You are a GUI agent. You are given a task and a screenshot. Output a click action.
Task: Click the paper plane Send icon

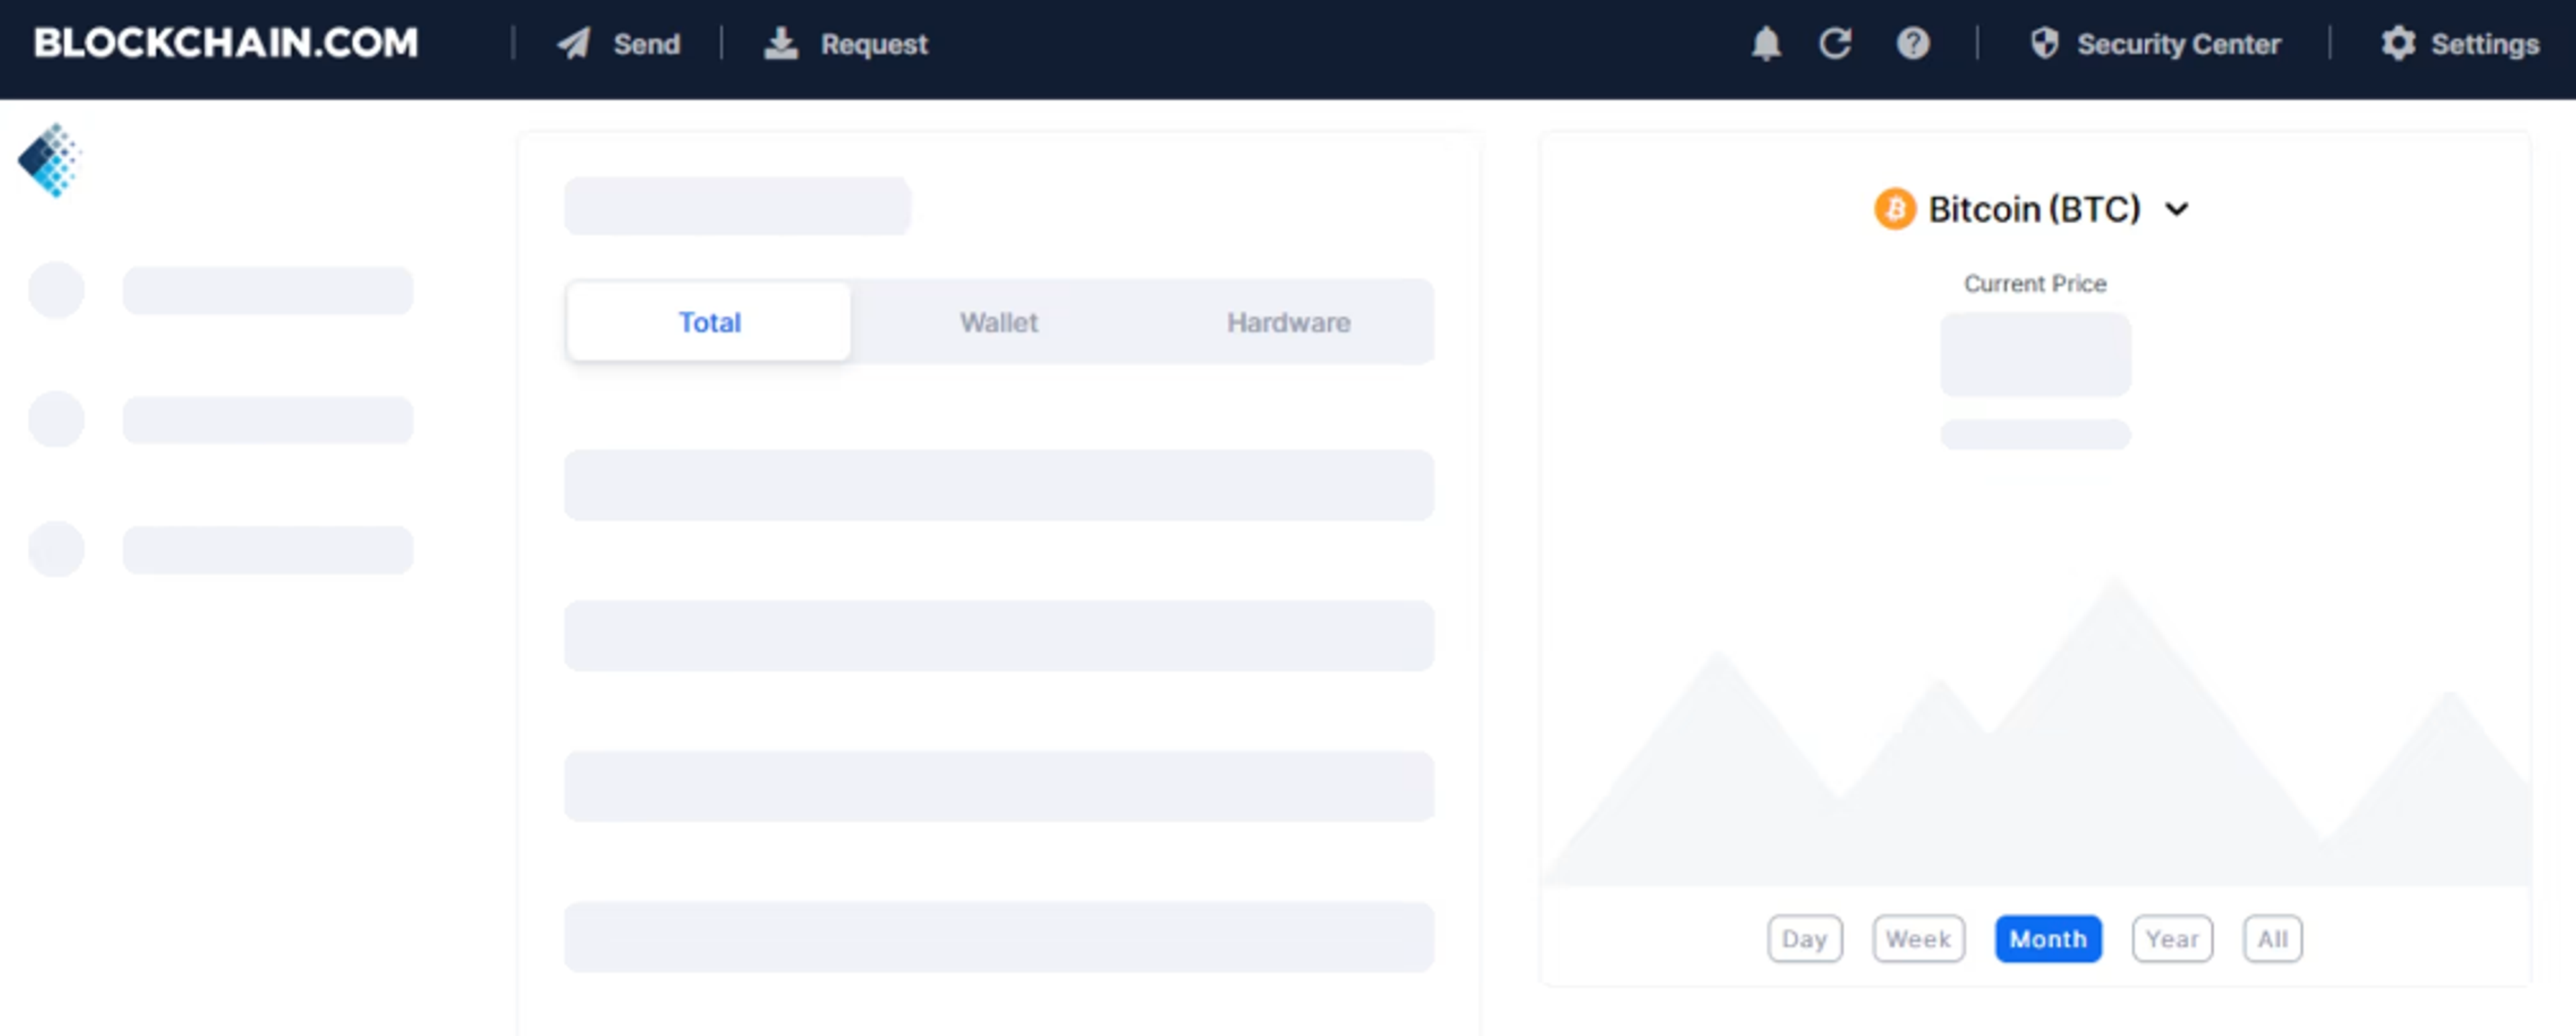click(x=574, y=44)
